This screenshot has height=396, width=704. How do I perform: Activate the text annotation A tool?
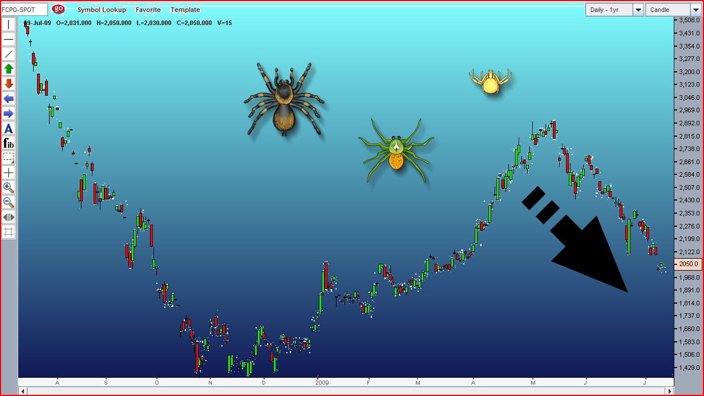[x=9, y=128]
